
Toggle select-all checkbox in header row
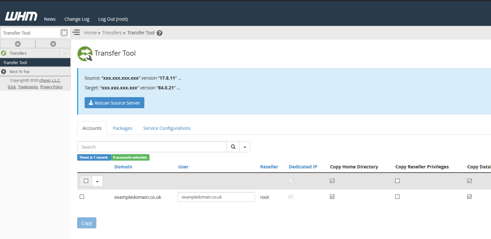86,181
